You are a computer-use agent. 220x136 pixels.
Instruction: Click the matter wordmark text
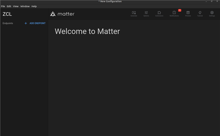66,14
